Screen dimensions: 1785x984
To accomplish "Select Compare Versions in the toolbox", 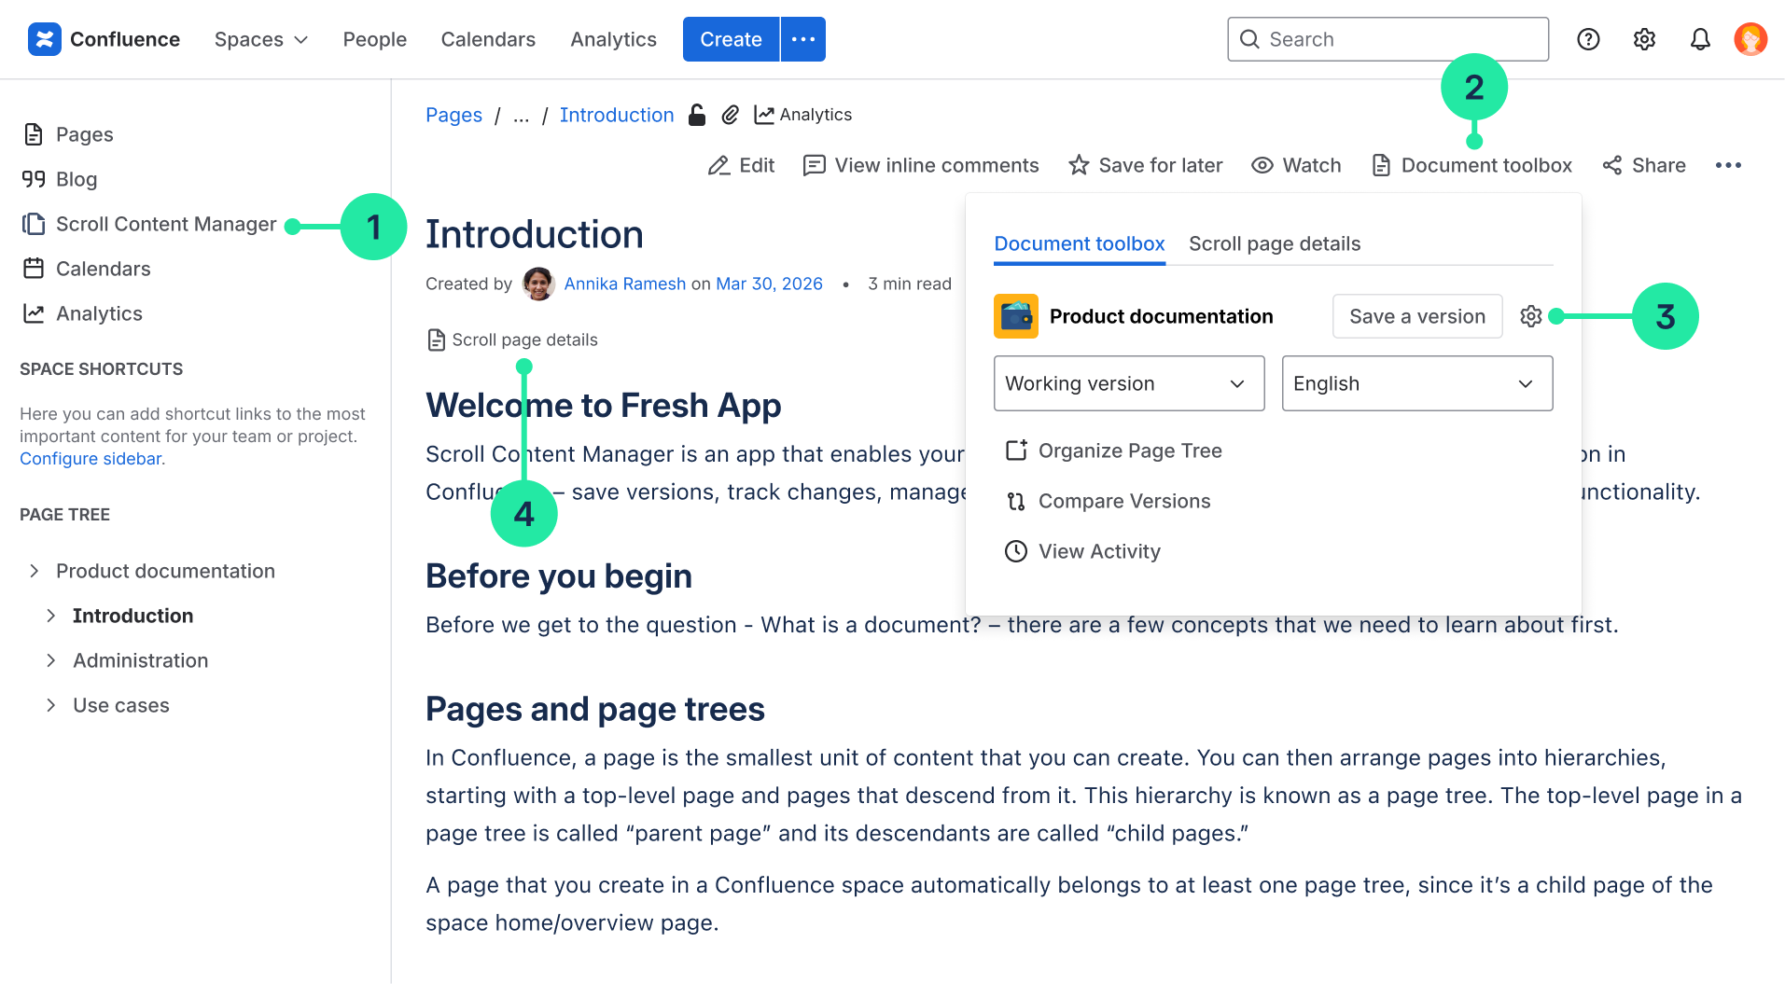I will click(x=1123, y=501).
